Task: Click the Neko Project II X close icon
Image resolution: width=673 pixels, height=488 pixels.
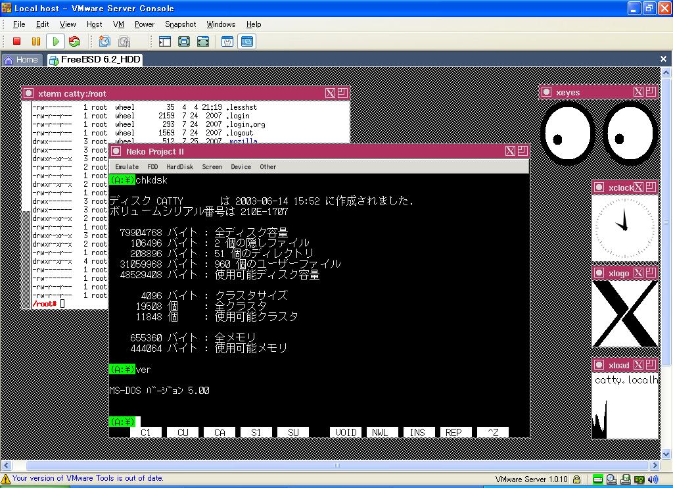Action: pyautogui.click(x=510, y=151)
